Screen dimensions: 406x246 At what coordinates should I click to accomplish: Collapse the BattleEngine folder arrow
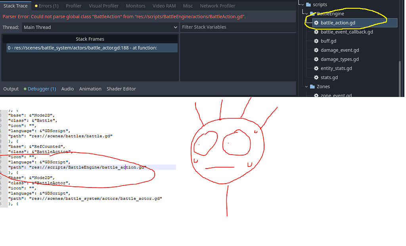pos(306,14)
